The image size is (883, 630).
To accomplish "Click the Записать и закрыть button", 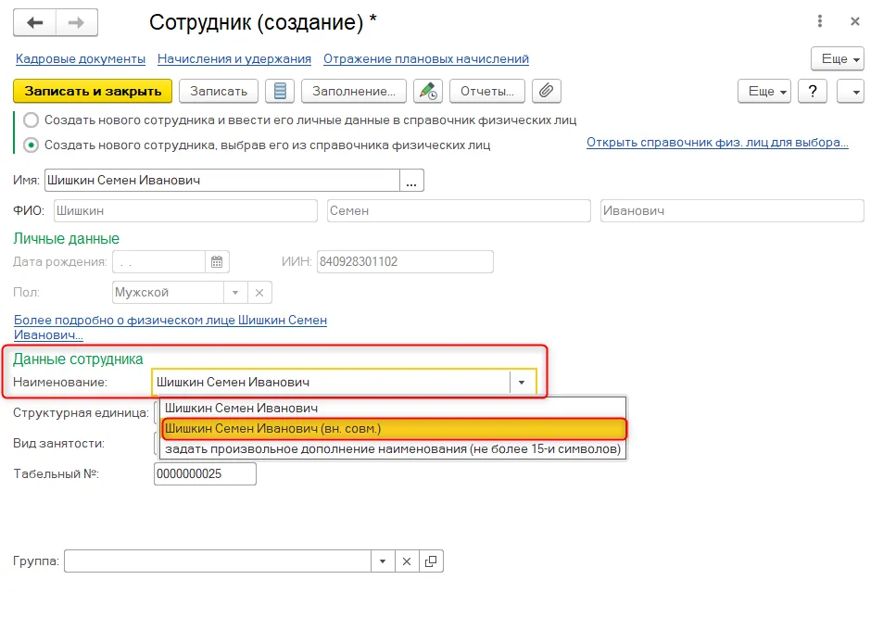I will click(93, 91).
